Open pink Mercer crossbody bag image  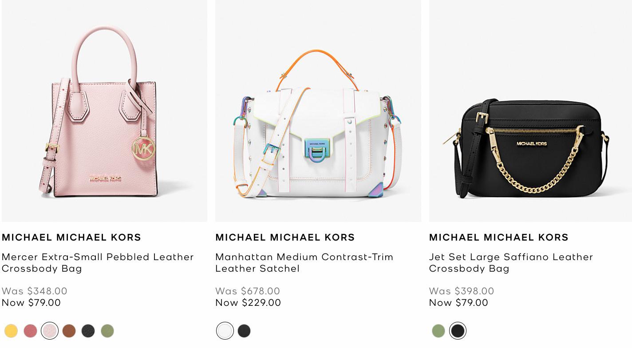(104, 111)
